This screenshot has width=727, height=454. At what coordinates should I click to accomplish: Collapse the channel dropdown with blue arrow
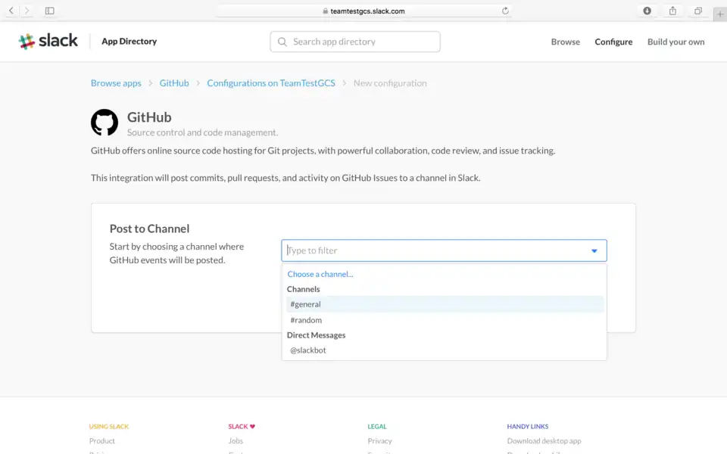click(x=594, y=251)
